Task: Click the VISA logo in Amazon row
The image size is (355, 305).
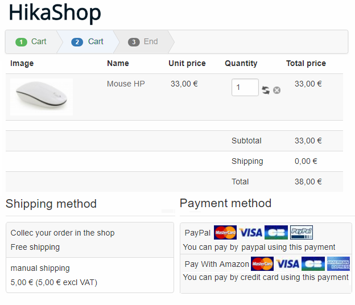Action: point(287,263)
